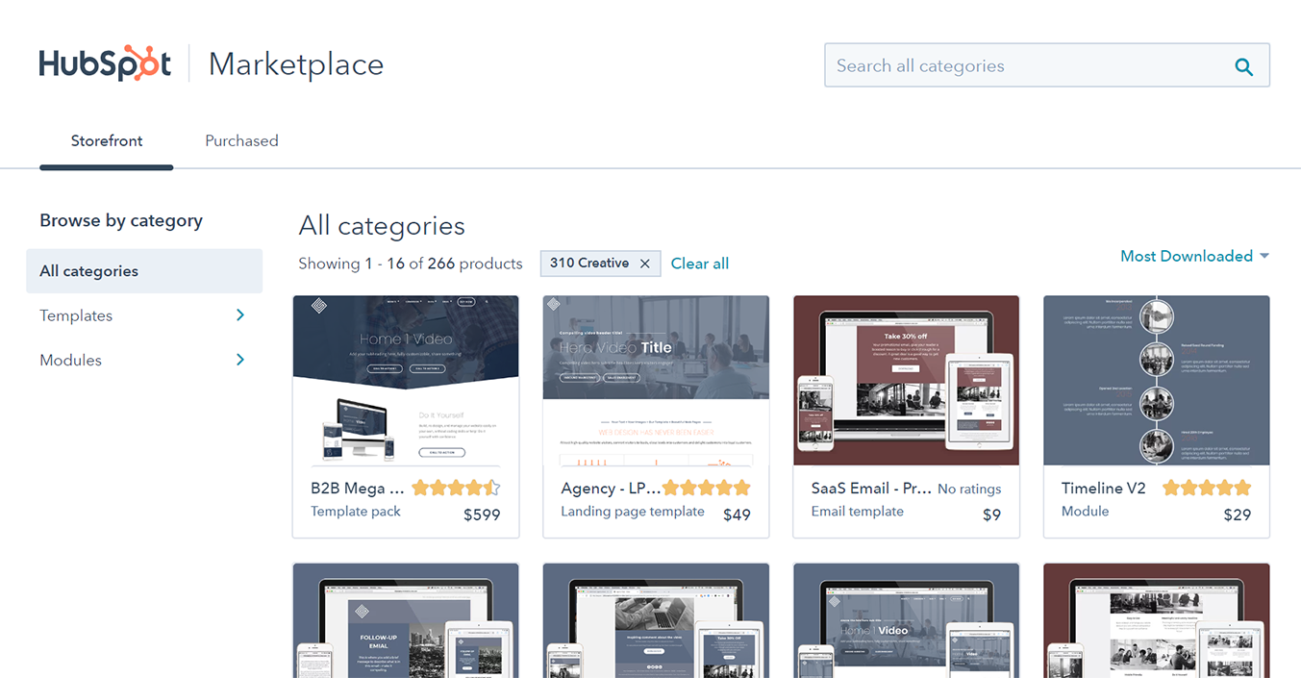Screen dimensions: 1301x678
Task: Open the SaaS Email template thumbnail
Action: 906,381
